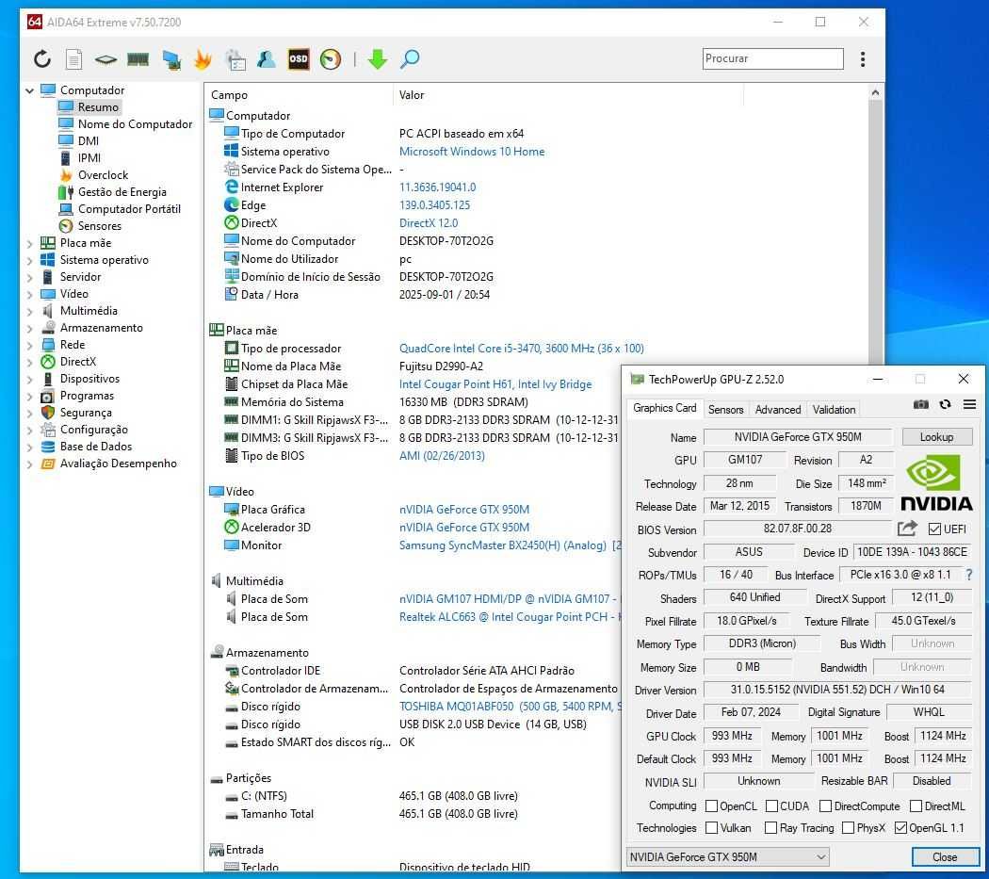Click the BIOS export share icon in GPU-Z

[x=907, y=529]
